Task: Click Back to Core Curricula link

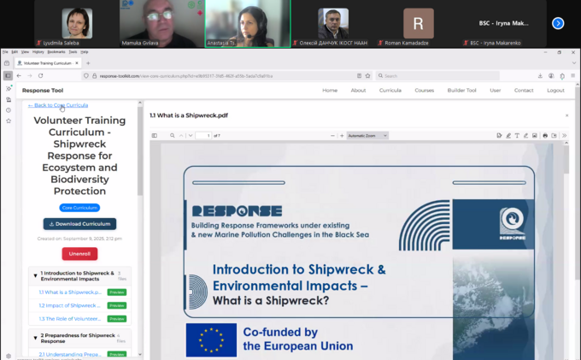Action: point(58,105)
